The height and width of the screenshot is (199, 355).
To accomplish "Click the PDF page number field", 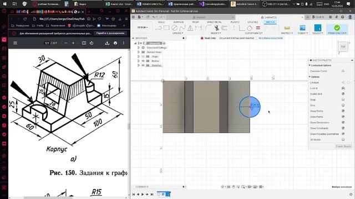I will click(x=47, y=43).
